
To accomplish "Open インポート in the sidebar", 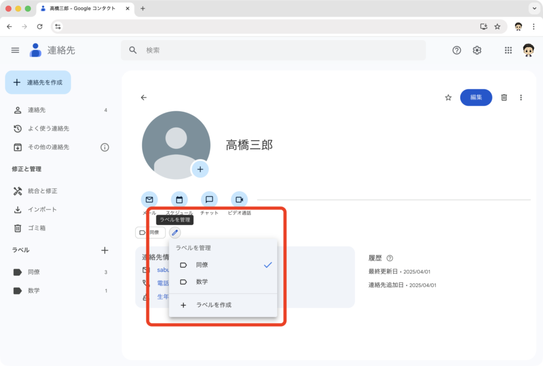I will tap(42, 209).
